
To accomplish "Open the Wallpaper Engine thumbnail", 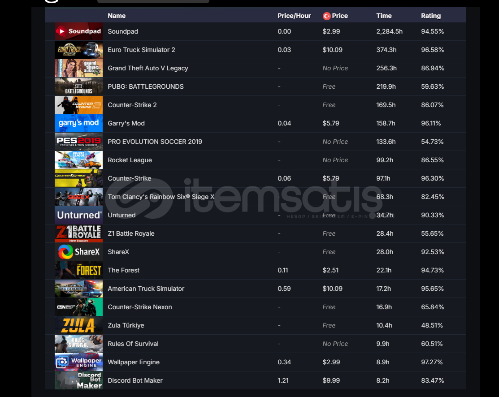I will click(78, 362).
